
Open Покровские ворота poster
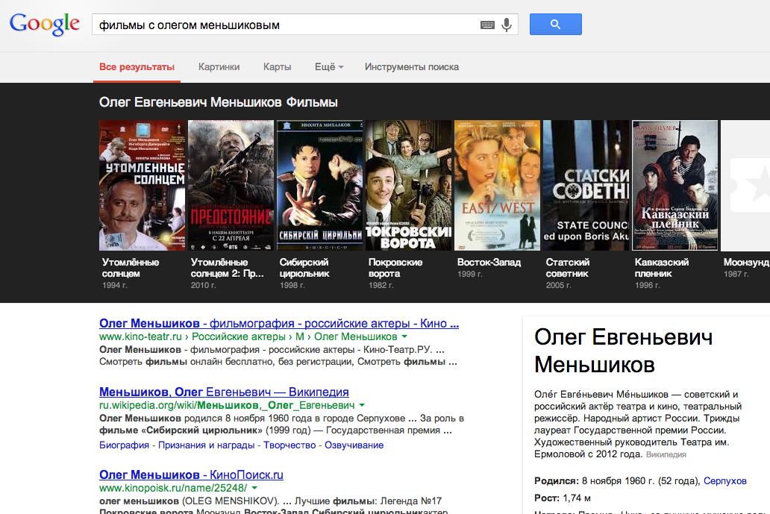pos(409,185)
